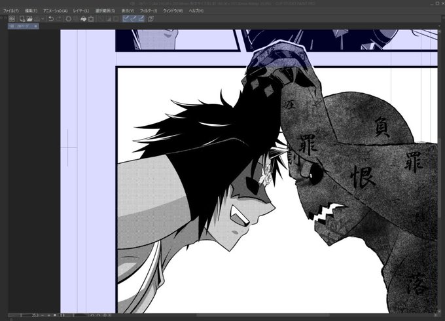Click the fit-to-screen icon in bottom bar
The image size is (445, 321).
[55, 315]
